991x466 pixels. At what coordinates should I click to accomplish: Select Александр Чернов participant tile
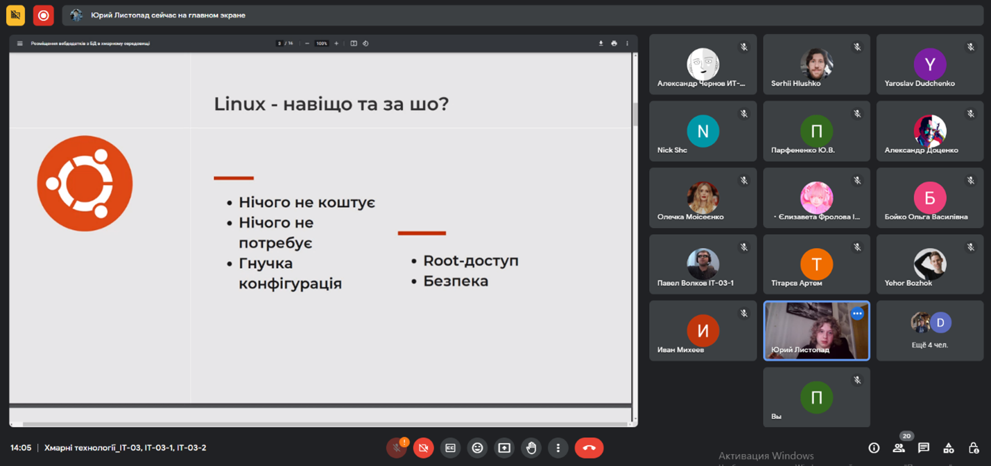coord(703,64)
